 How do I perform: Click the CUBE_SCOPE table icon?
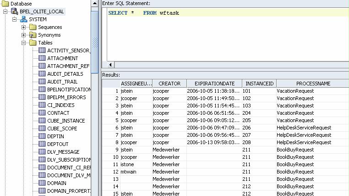(x=42, y=128)
